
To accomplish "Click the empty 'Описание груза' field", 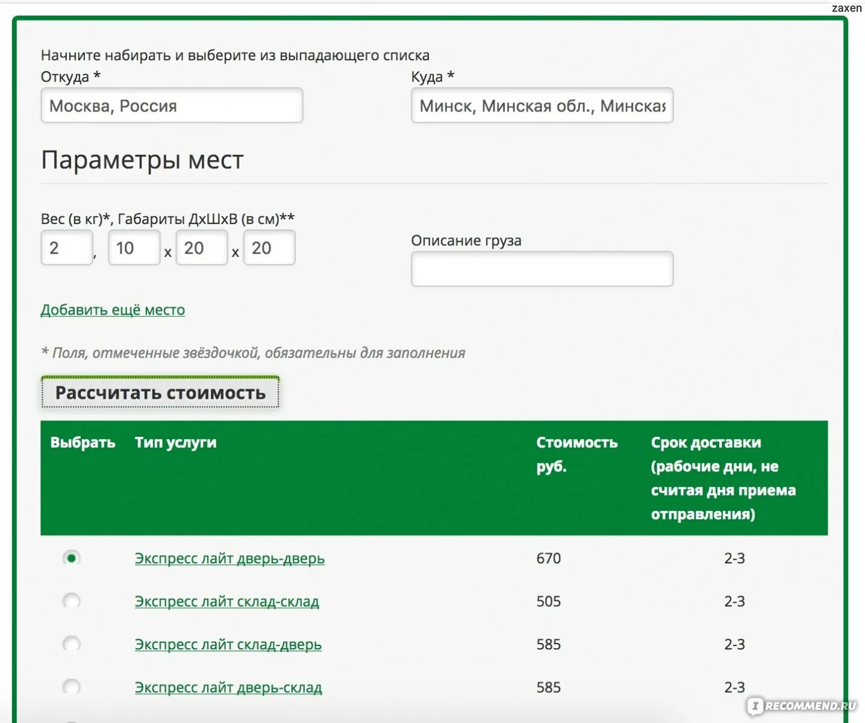I will click(542, 269).
